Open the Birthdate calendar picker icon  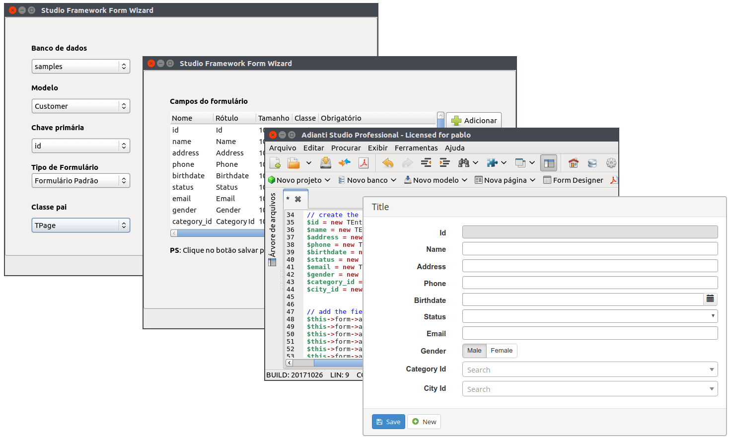(x=711, y=299)
